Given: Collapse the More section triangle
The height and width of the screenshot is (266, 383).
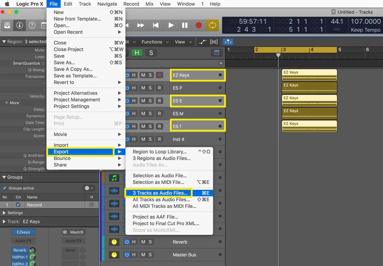Looking at the screenshot, I should (7, 103).
